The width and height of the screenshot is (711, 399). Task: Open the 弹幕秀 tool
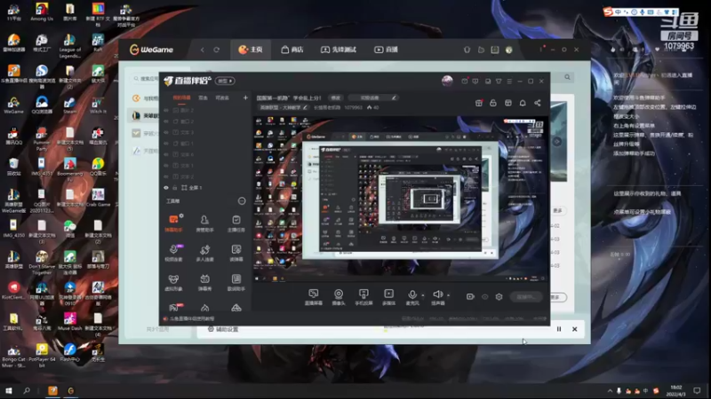[204, 282]
